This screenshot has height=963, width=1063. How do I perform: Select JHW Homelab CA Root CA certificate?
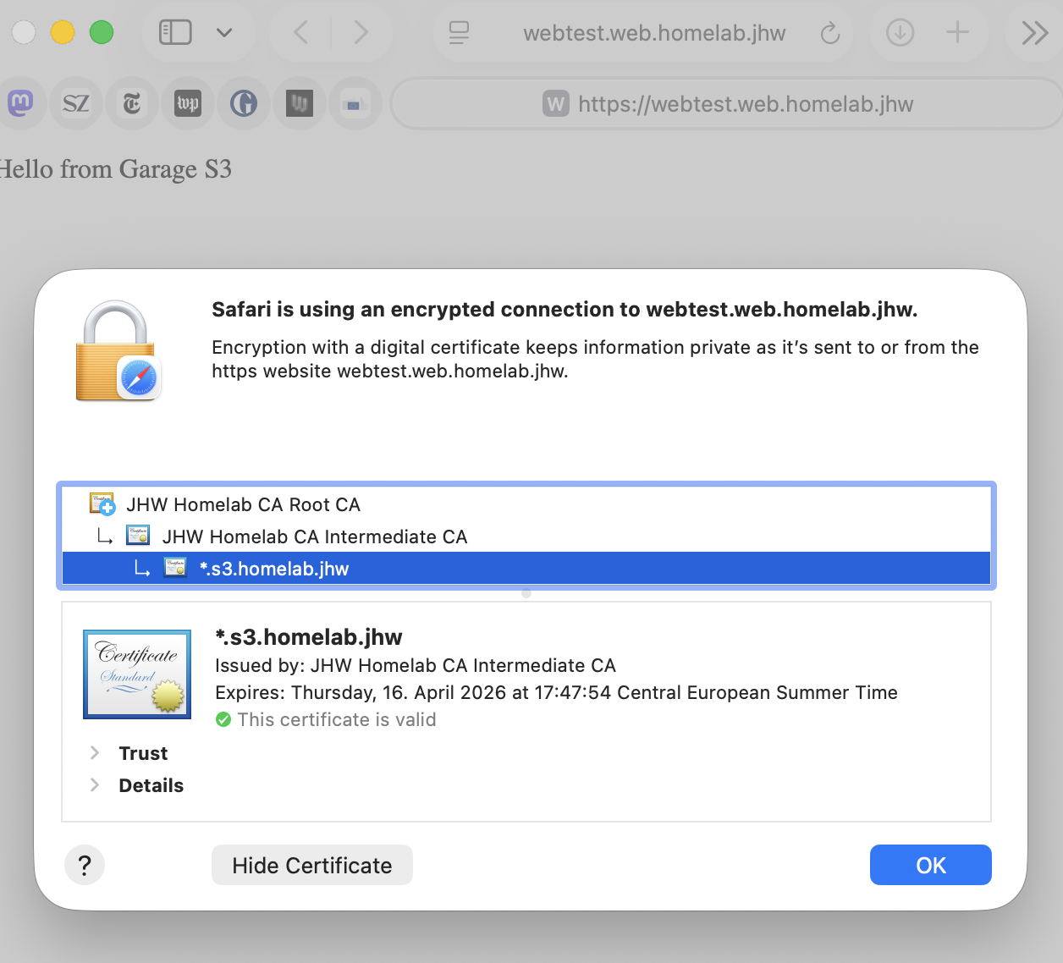(244, 505)
